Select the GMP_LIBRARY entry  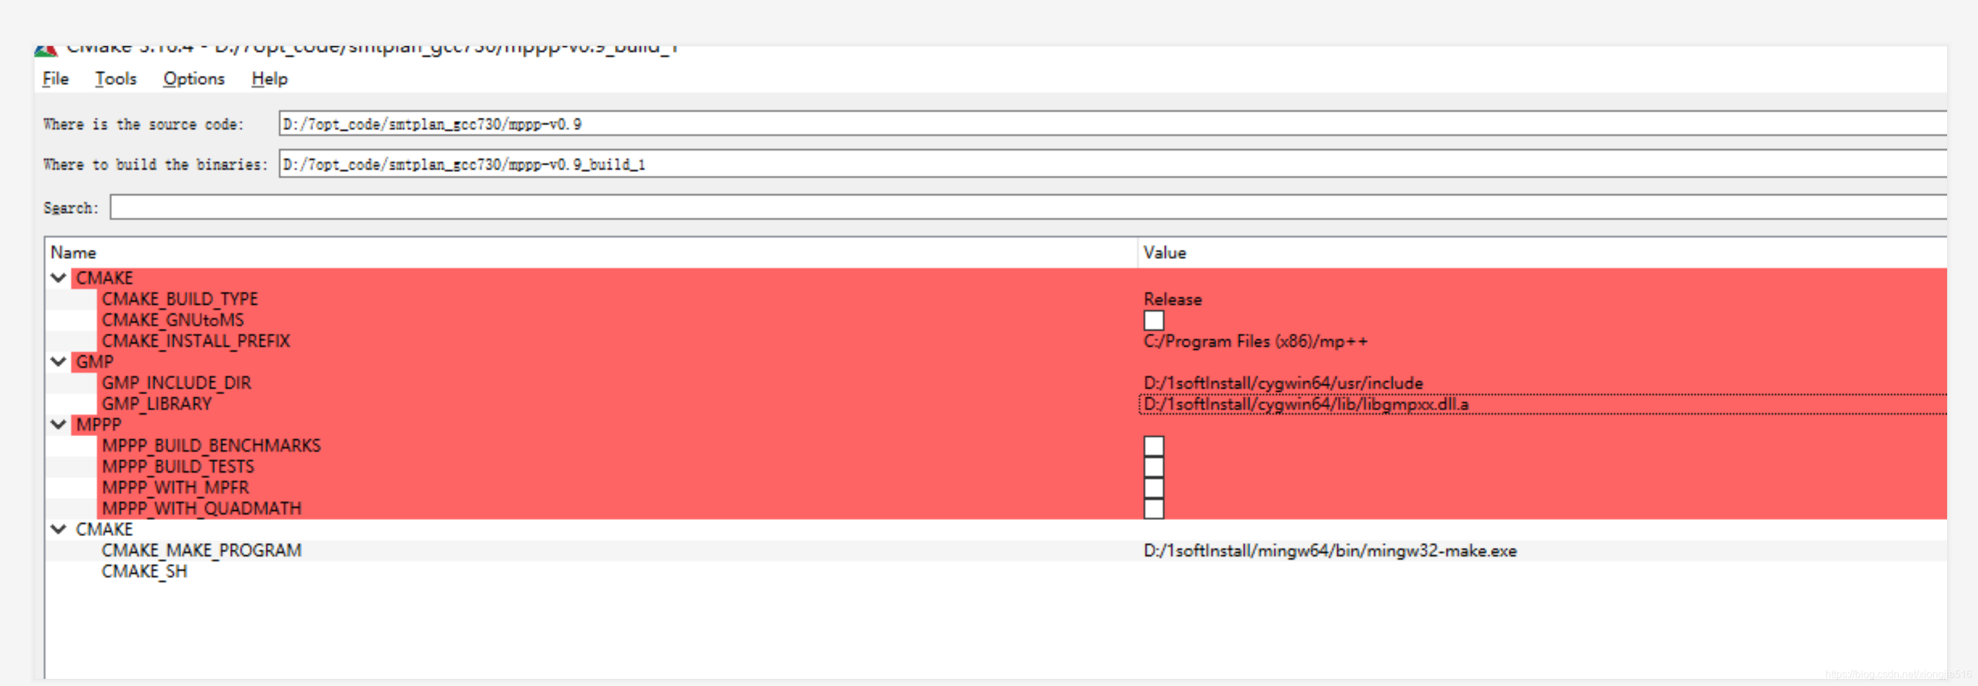click(x=157, y=404)
